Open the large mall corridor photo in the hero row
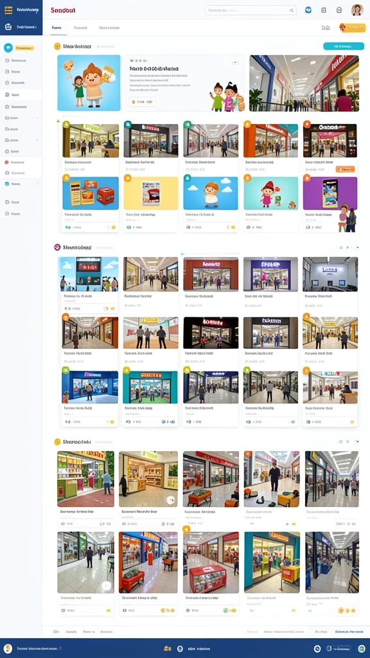370x658 pixels. [304, 83]
